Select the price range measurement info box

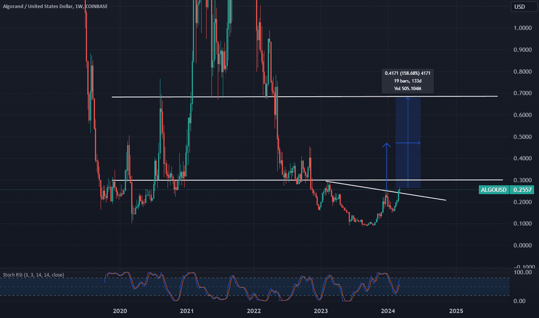tap(408, 81)
